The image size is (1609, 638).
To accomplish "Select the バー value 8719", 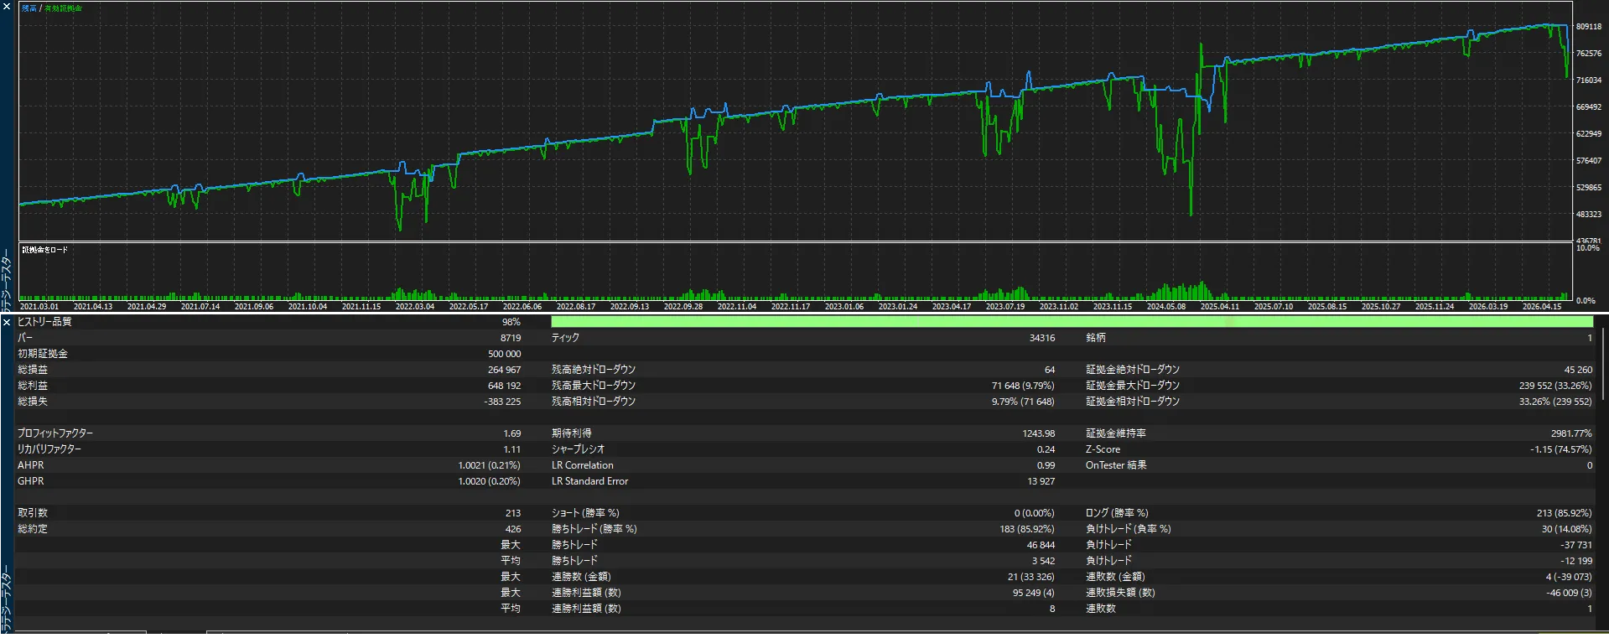I will click(511, 338).
